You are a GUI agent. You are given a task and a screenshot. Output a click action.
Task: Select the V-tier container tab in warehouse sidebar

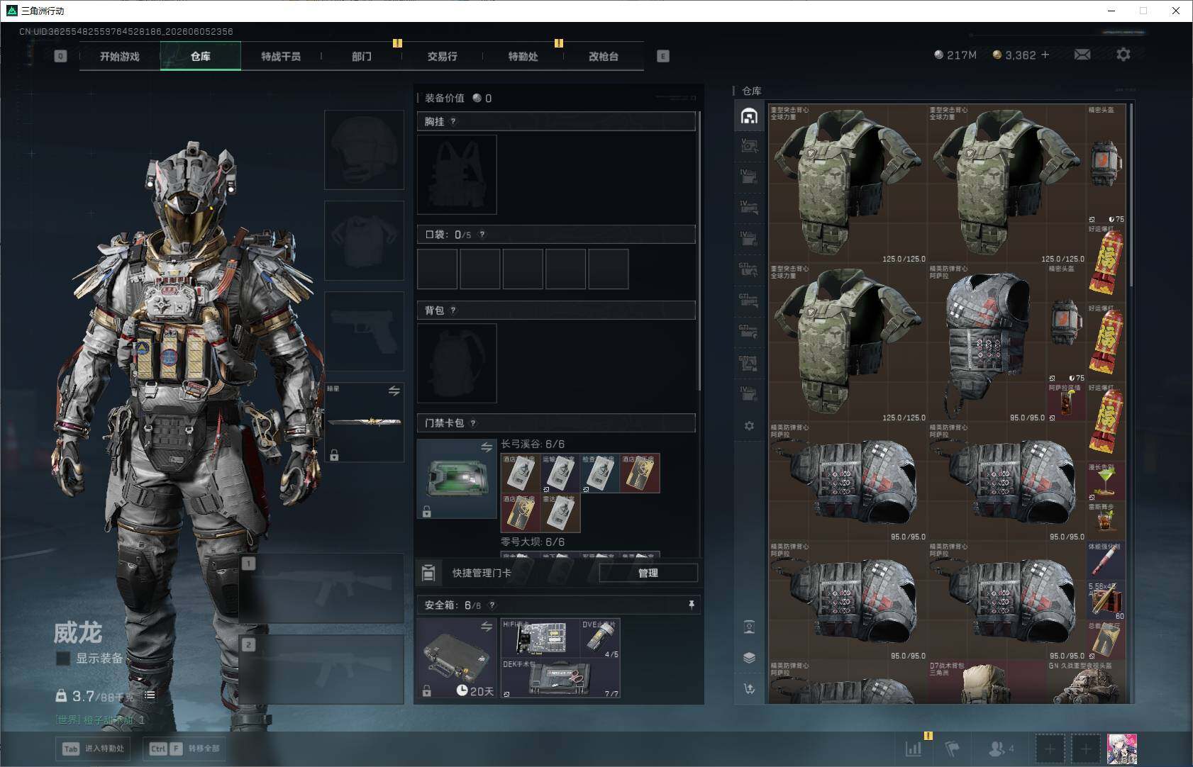749,146
